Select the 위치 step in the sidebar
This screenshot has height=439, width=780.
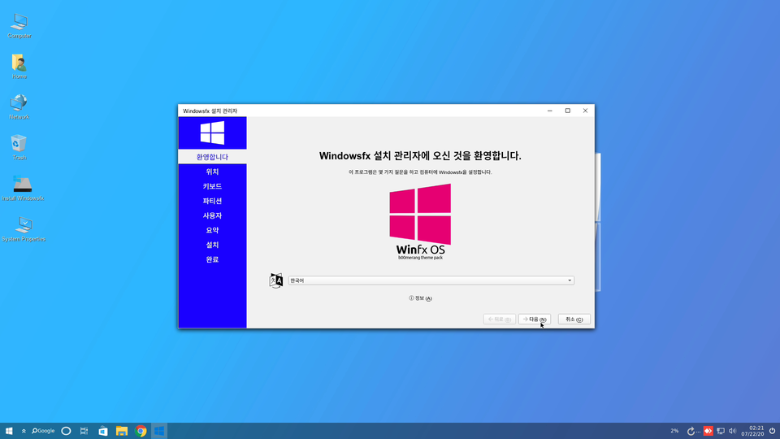[212, 172]
